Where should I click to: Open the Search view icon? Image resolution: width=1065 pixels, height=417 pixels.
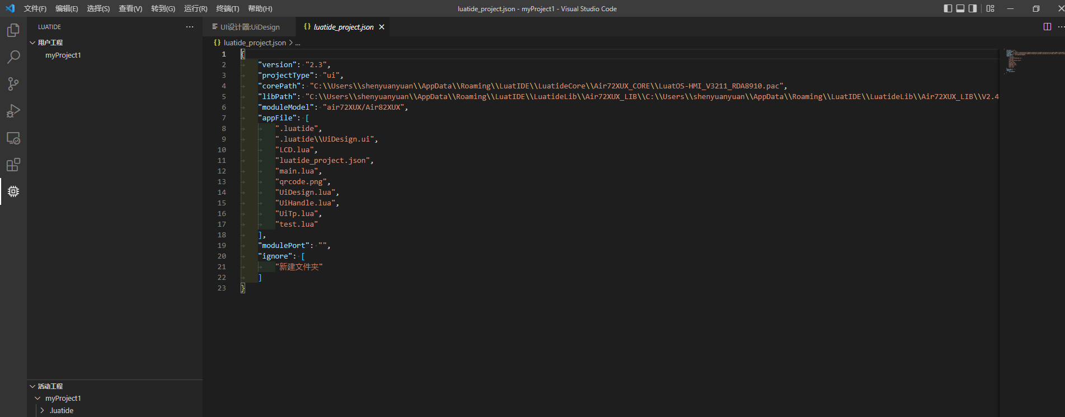[13, 57]
